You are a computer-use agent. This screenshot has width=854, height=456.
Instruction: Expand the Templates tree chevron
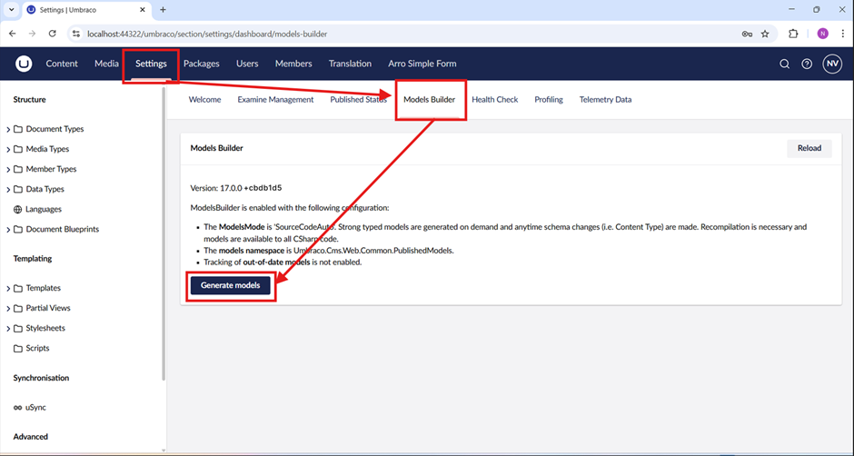[x=8, y=289]
